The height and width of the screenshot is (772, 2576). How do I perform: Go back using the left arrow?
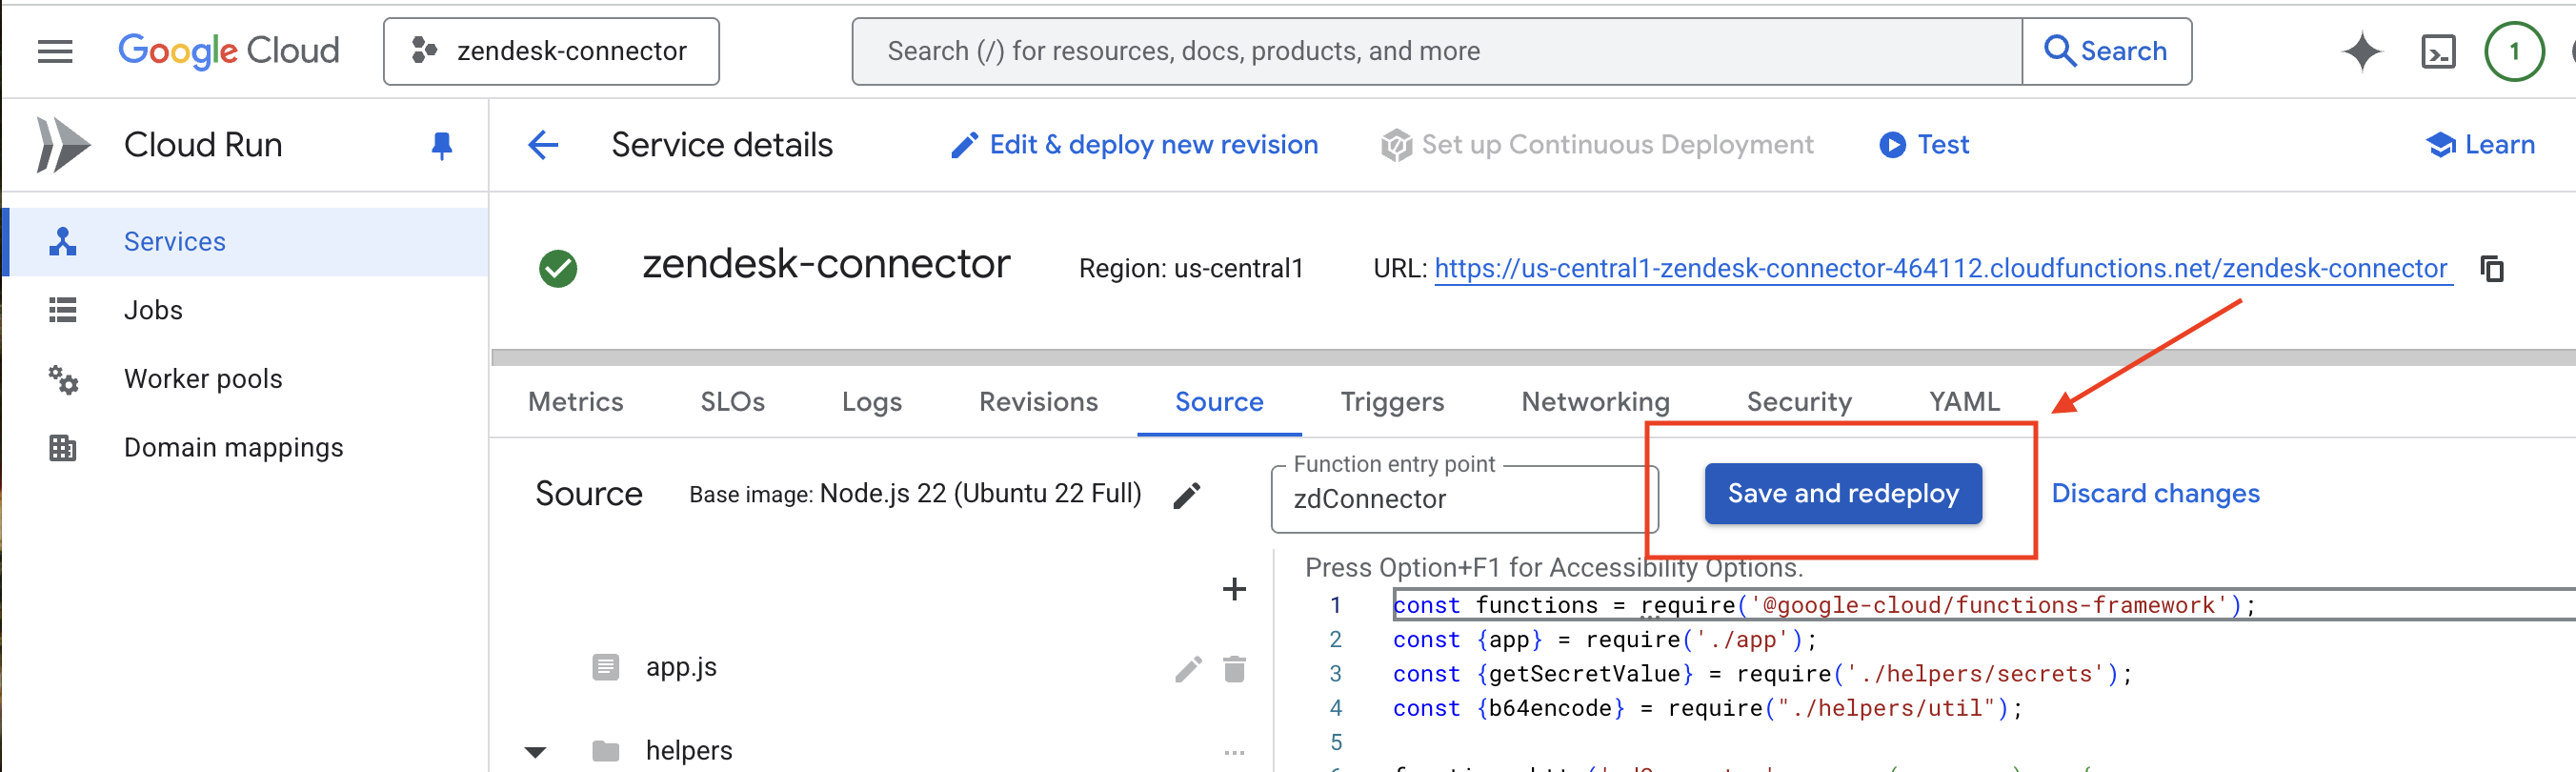coord(543,146)
